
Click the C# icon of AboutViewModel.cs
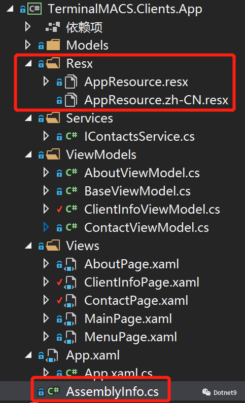[x=72, y=172]
